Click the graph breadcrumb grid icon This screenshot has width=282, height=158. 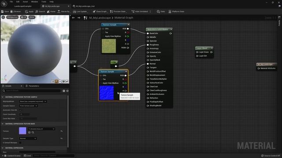85,18
